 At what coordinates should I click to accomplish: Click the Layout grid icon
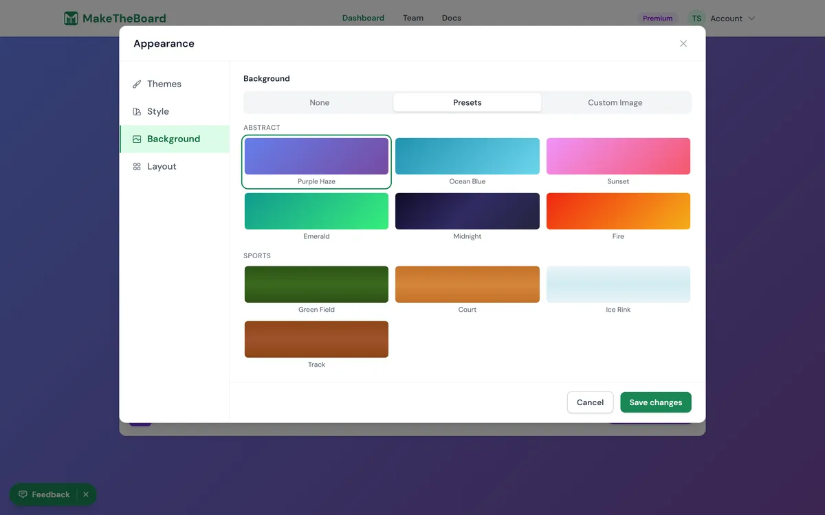coord(137,167)
